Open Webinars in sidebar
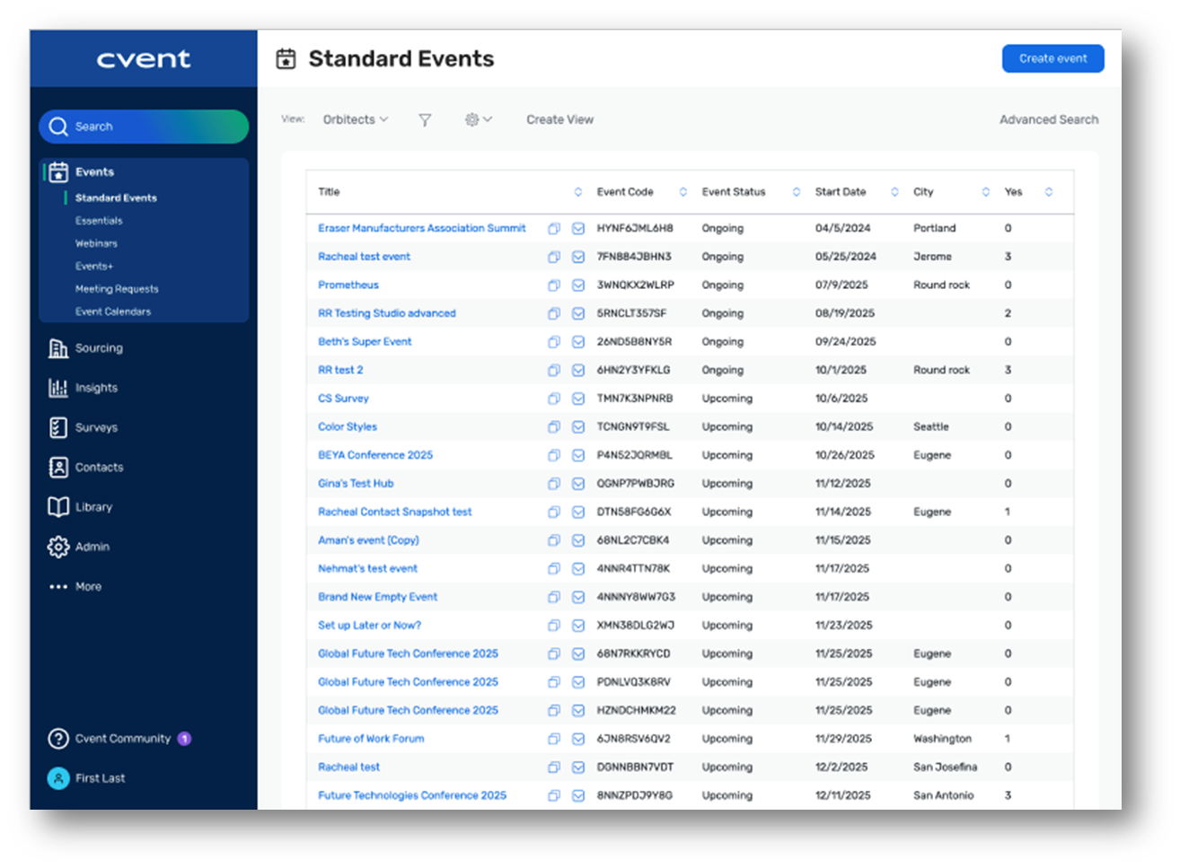1180x868 pixels. pyautogui.click(x=96, y=243)
